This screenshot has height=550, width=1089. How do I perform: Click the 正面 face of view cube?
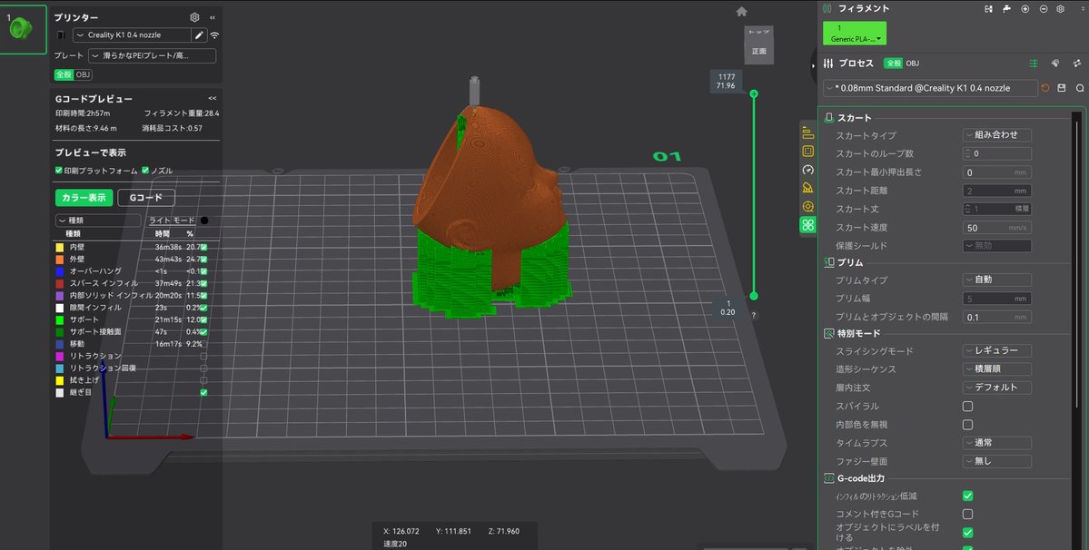(758, 52)
